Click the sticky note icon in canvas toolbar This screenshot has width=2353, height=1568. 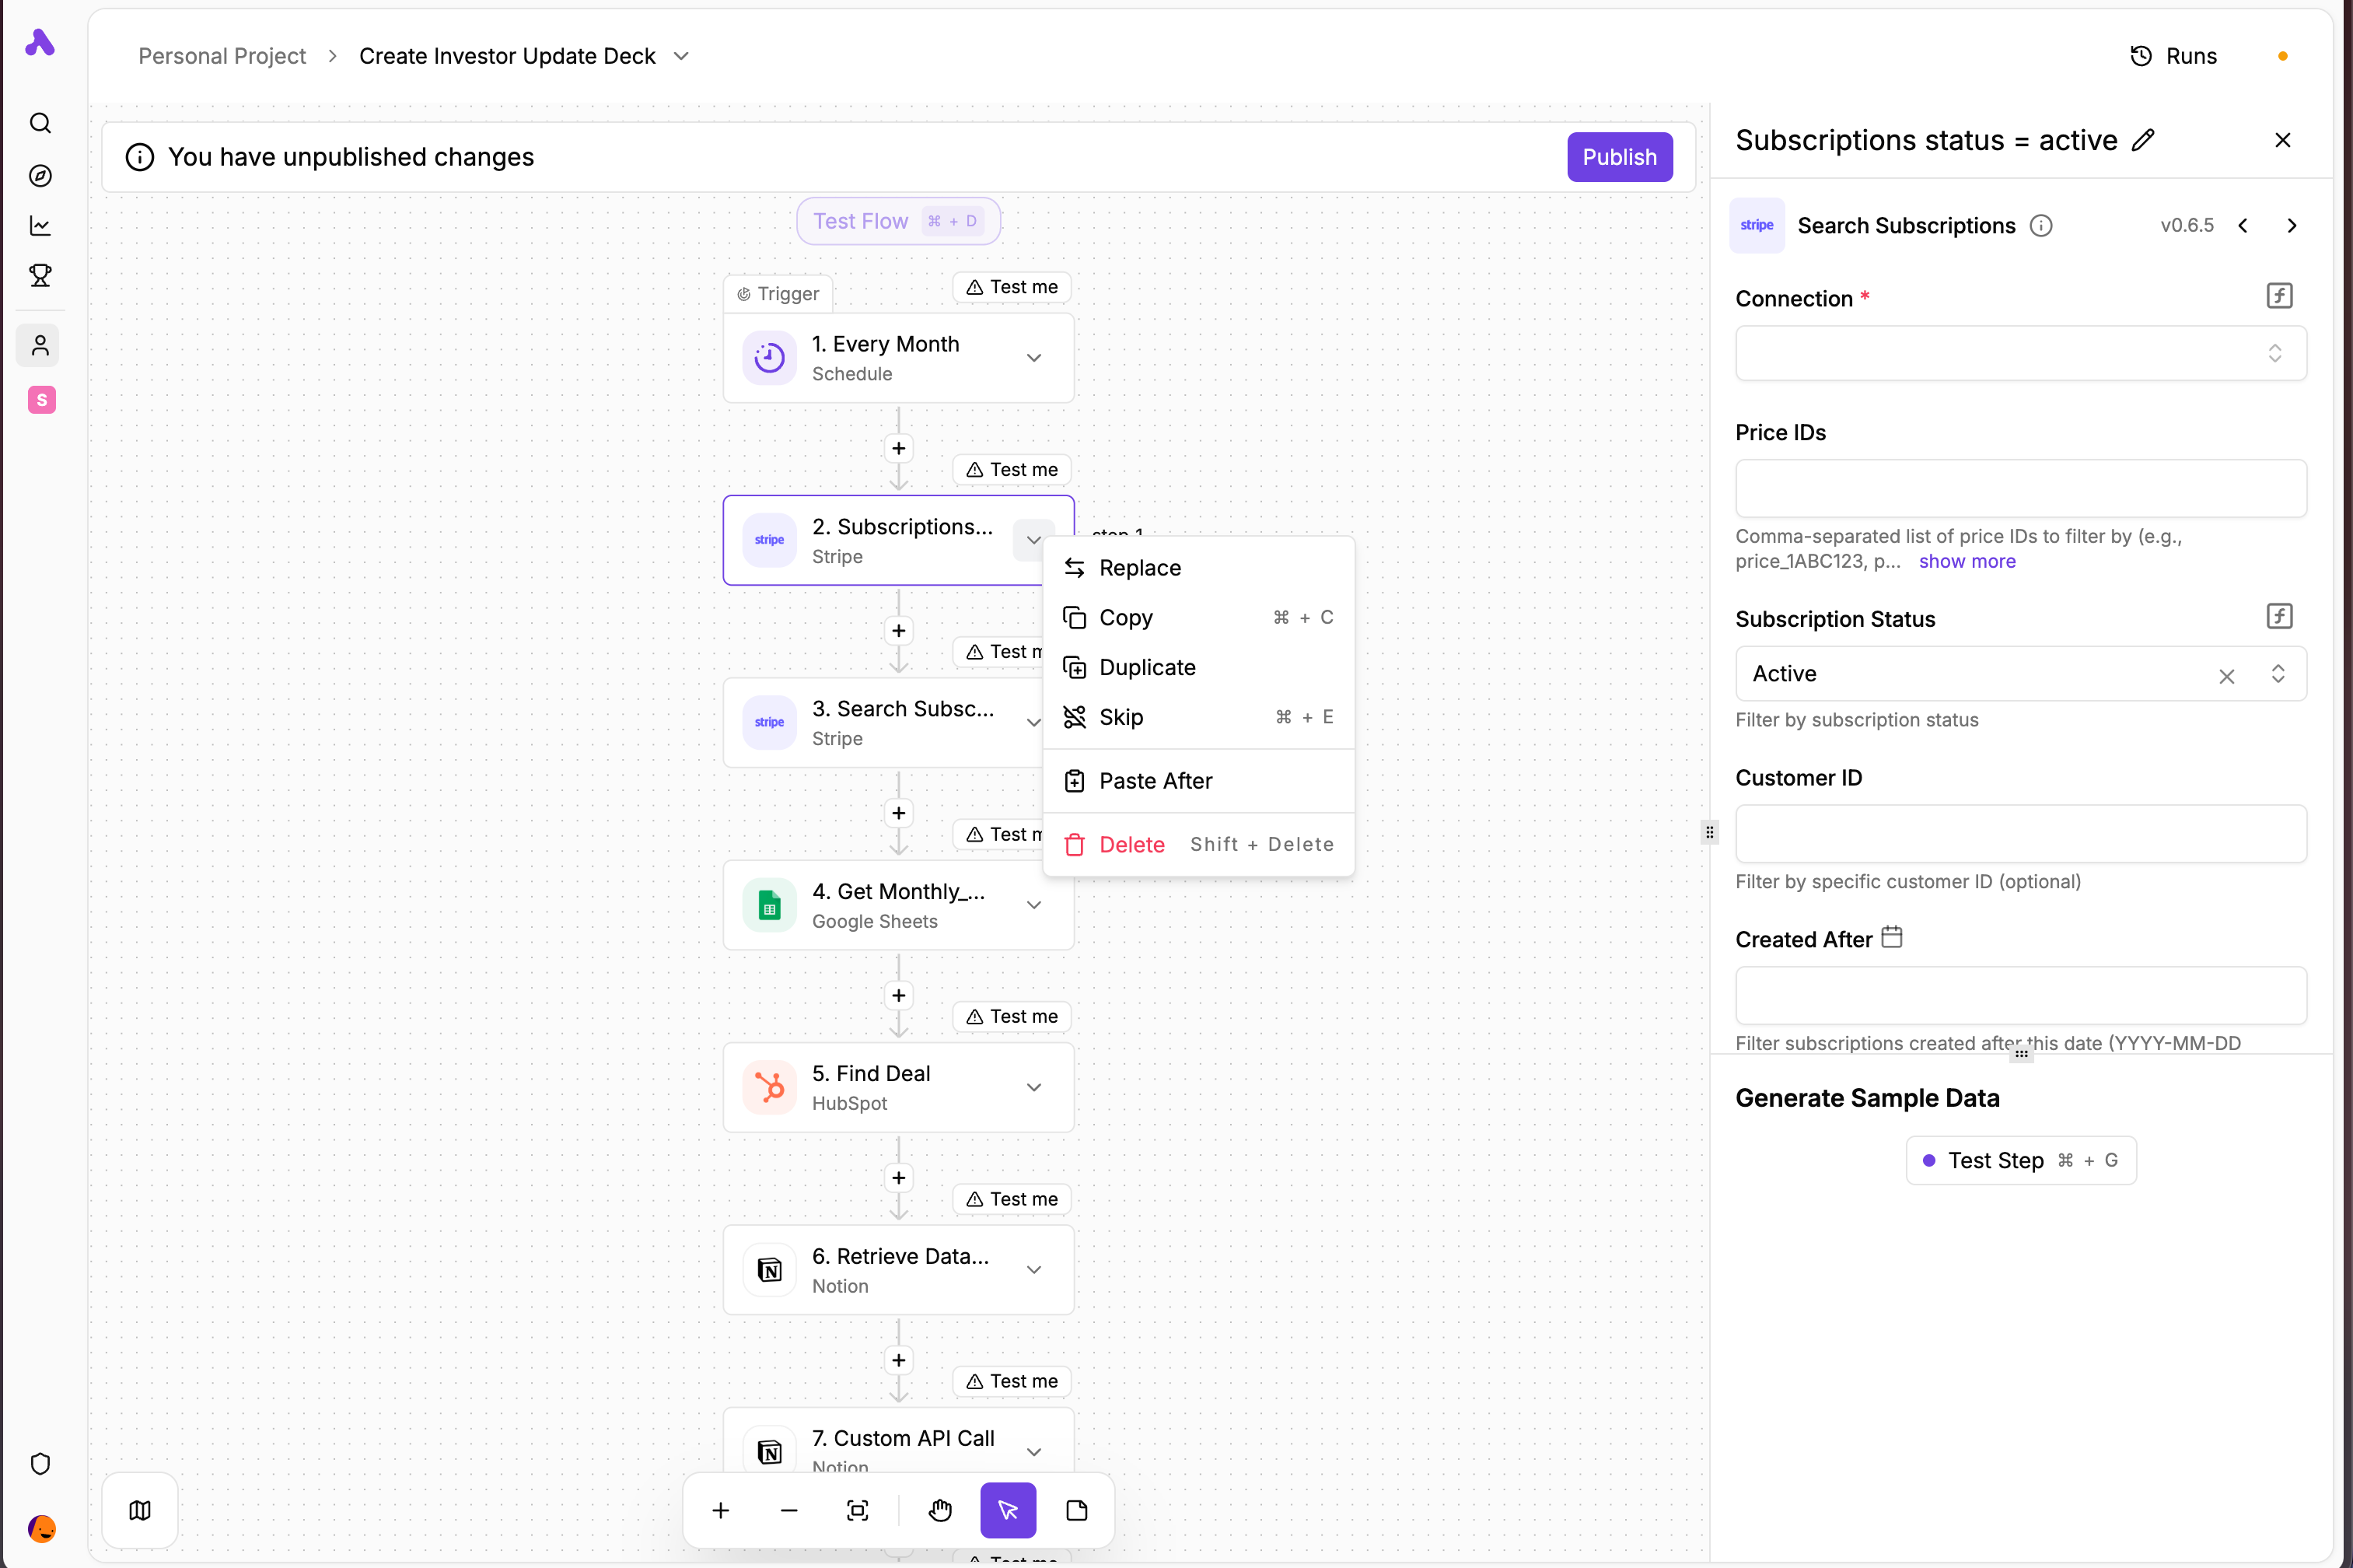pyautogui.click(x=1076, y=1510)
